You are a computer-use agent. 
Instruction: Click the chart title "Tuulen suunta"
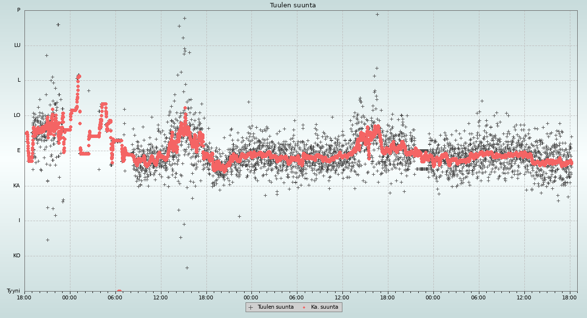coord(293,5)
